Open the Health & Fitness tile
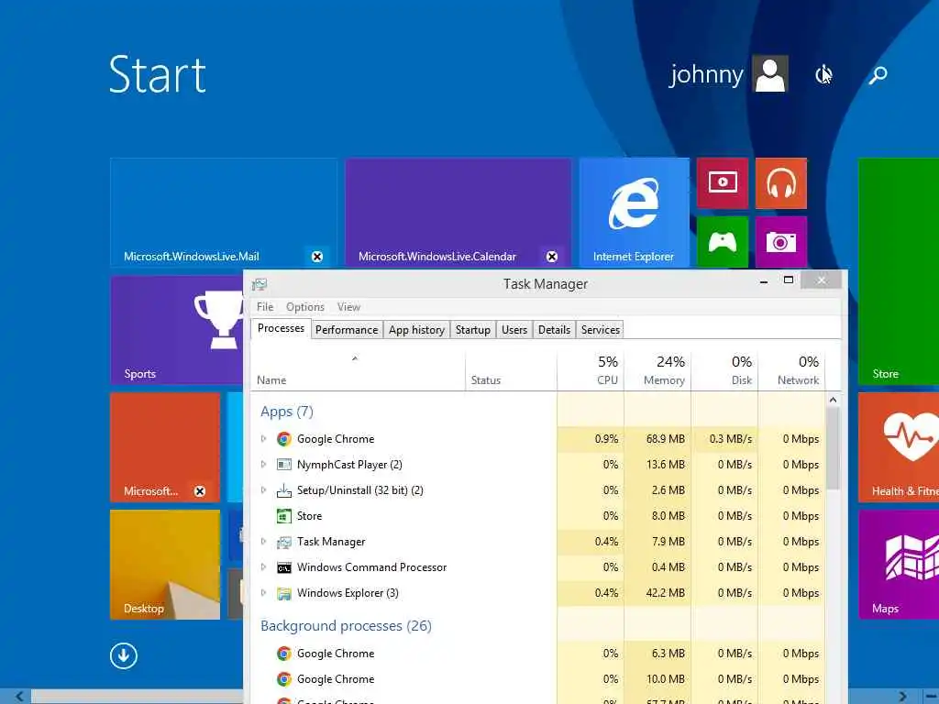 point(899,447)
